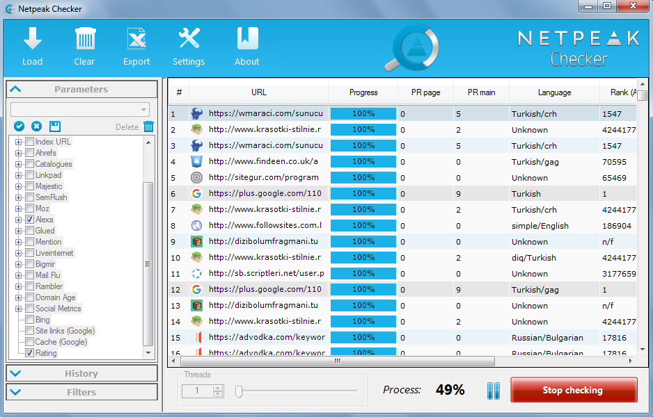The height and width of the screenshot is (417, 653).
Task: Uncheck the Alexa checkbox
Action: [x=29, y=220]
